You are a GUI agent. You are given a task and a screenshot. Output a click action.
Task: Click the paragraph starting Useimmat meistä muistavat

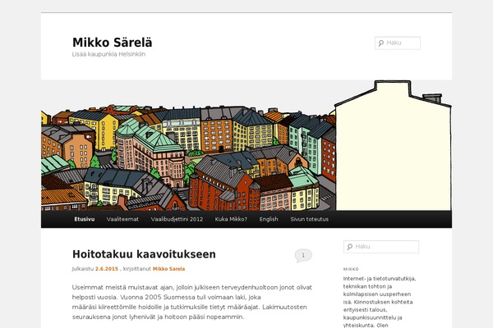192,302
